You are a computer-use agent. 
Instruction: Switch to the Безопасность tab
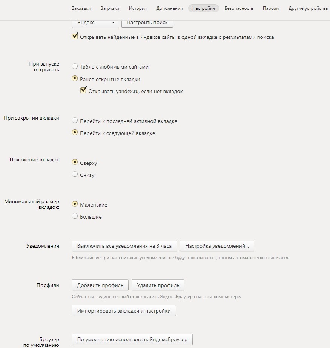coord(239,8)
